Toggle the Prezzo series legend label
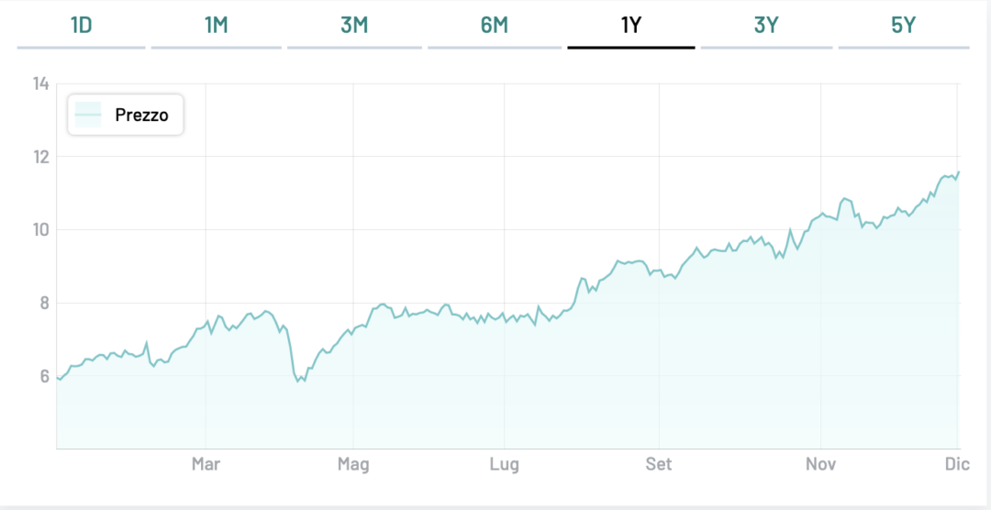991x510 pixels. (x=141, y=116)
